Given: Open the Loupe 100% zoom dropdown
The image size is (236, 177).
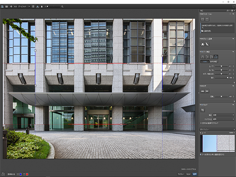Looking at the screenshot, I should [231, 133].
